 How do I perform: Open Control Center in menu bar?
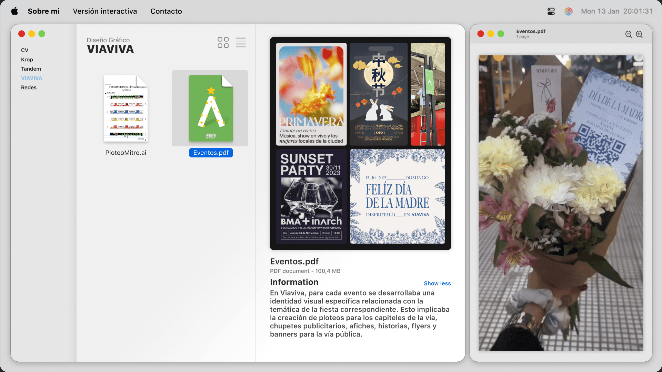551,11
